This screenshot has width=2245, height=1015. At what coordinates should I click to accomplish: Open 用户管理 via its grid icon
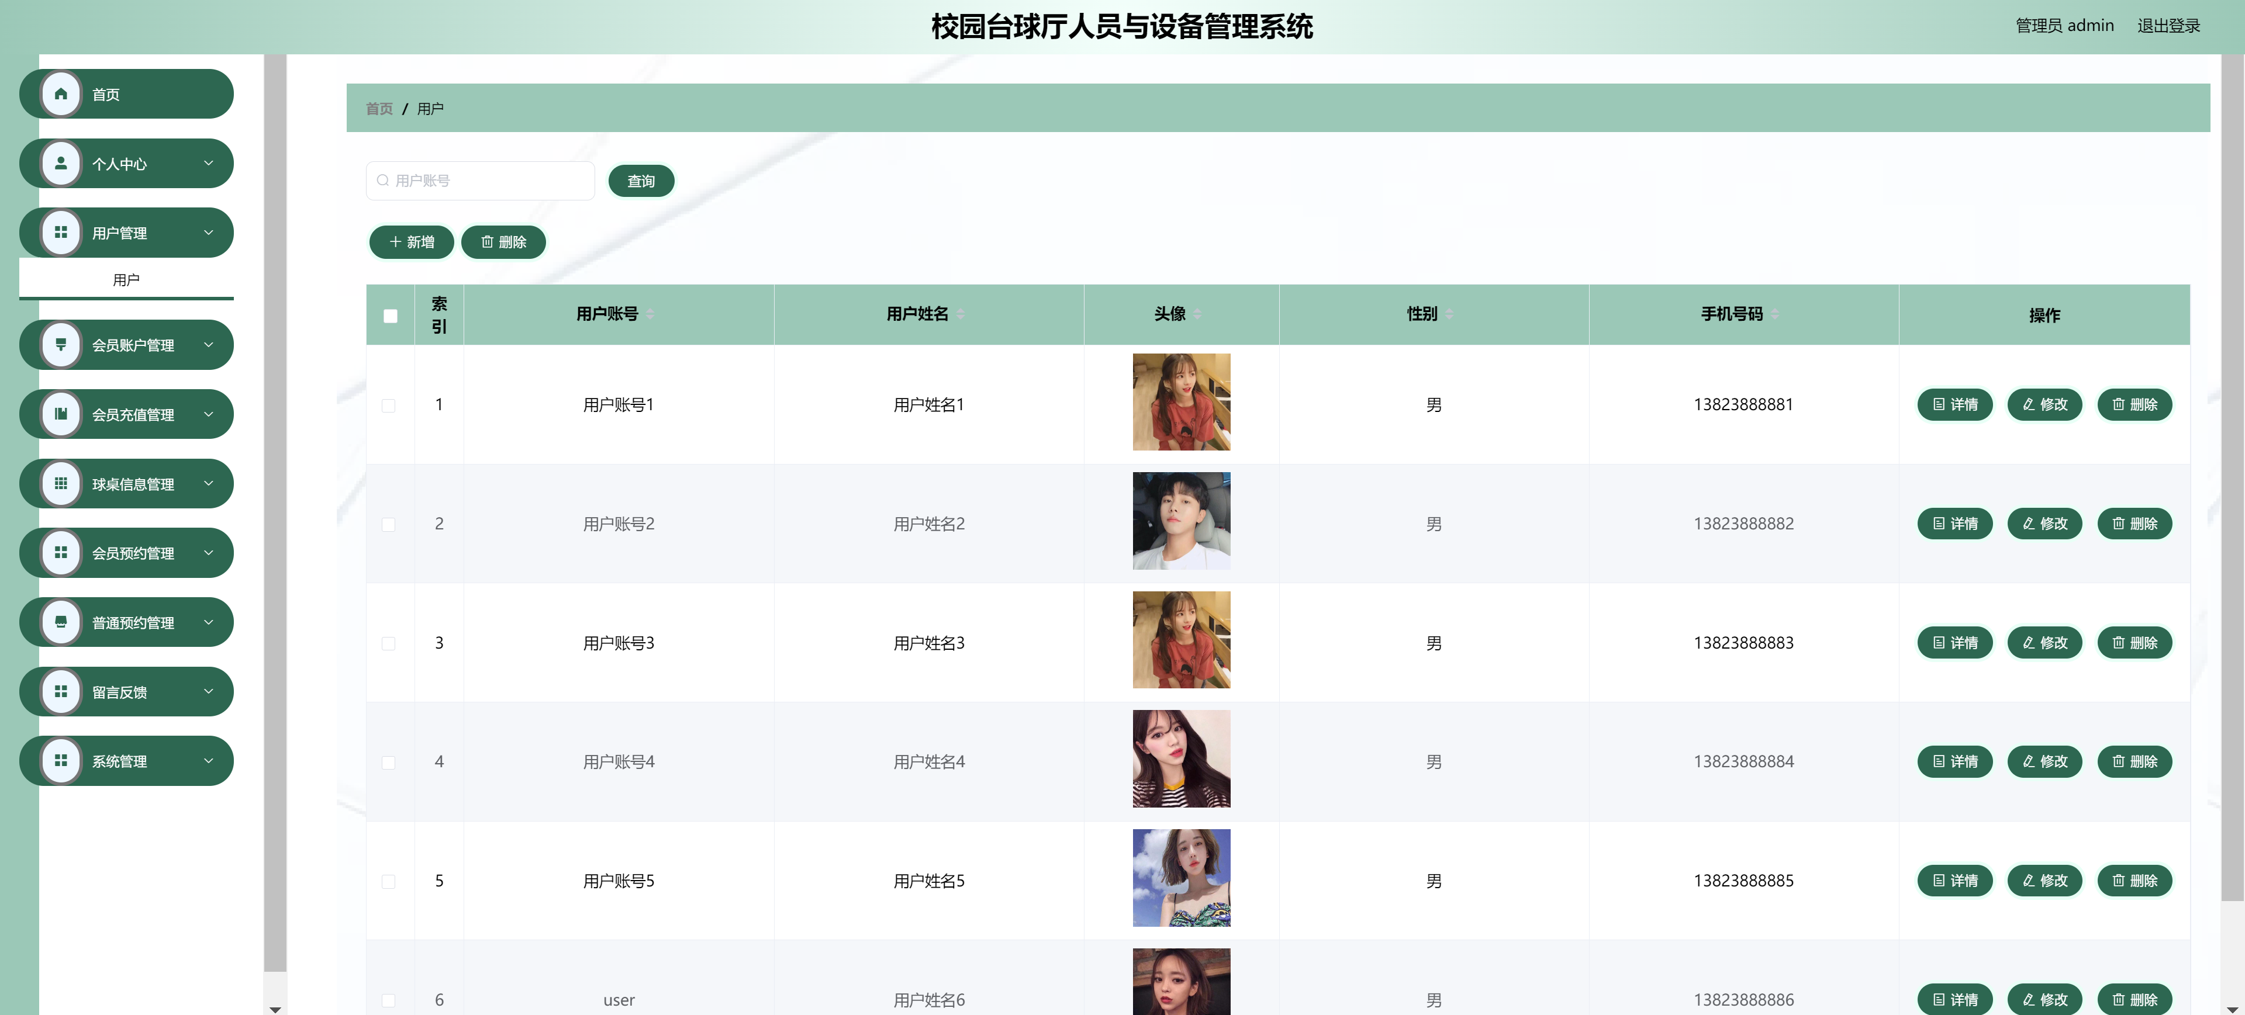pyautogui.click(x=61, y=233)
